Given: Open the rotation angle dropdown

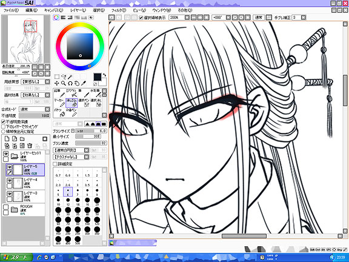Looking at the screenshot, I should coord(228,17).
